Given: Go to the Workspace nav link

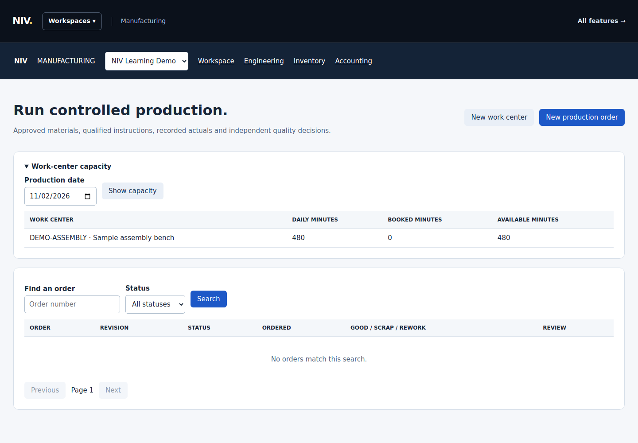Looking at the screenshot, I should 216,61.
